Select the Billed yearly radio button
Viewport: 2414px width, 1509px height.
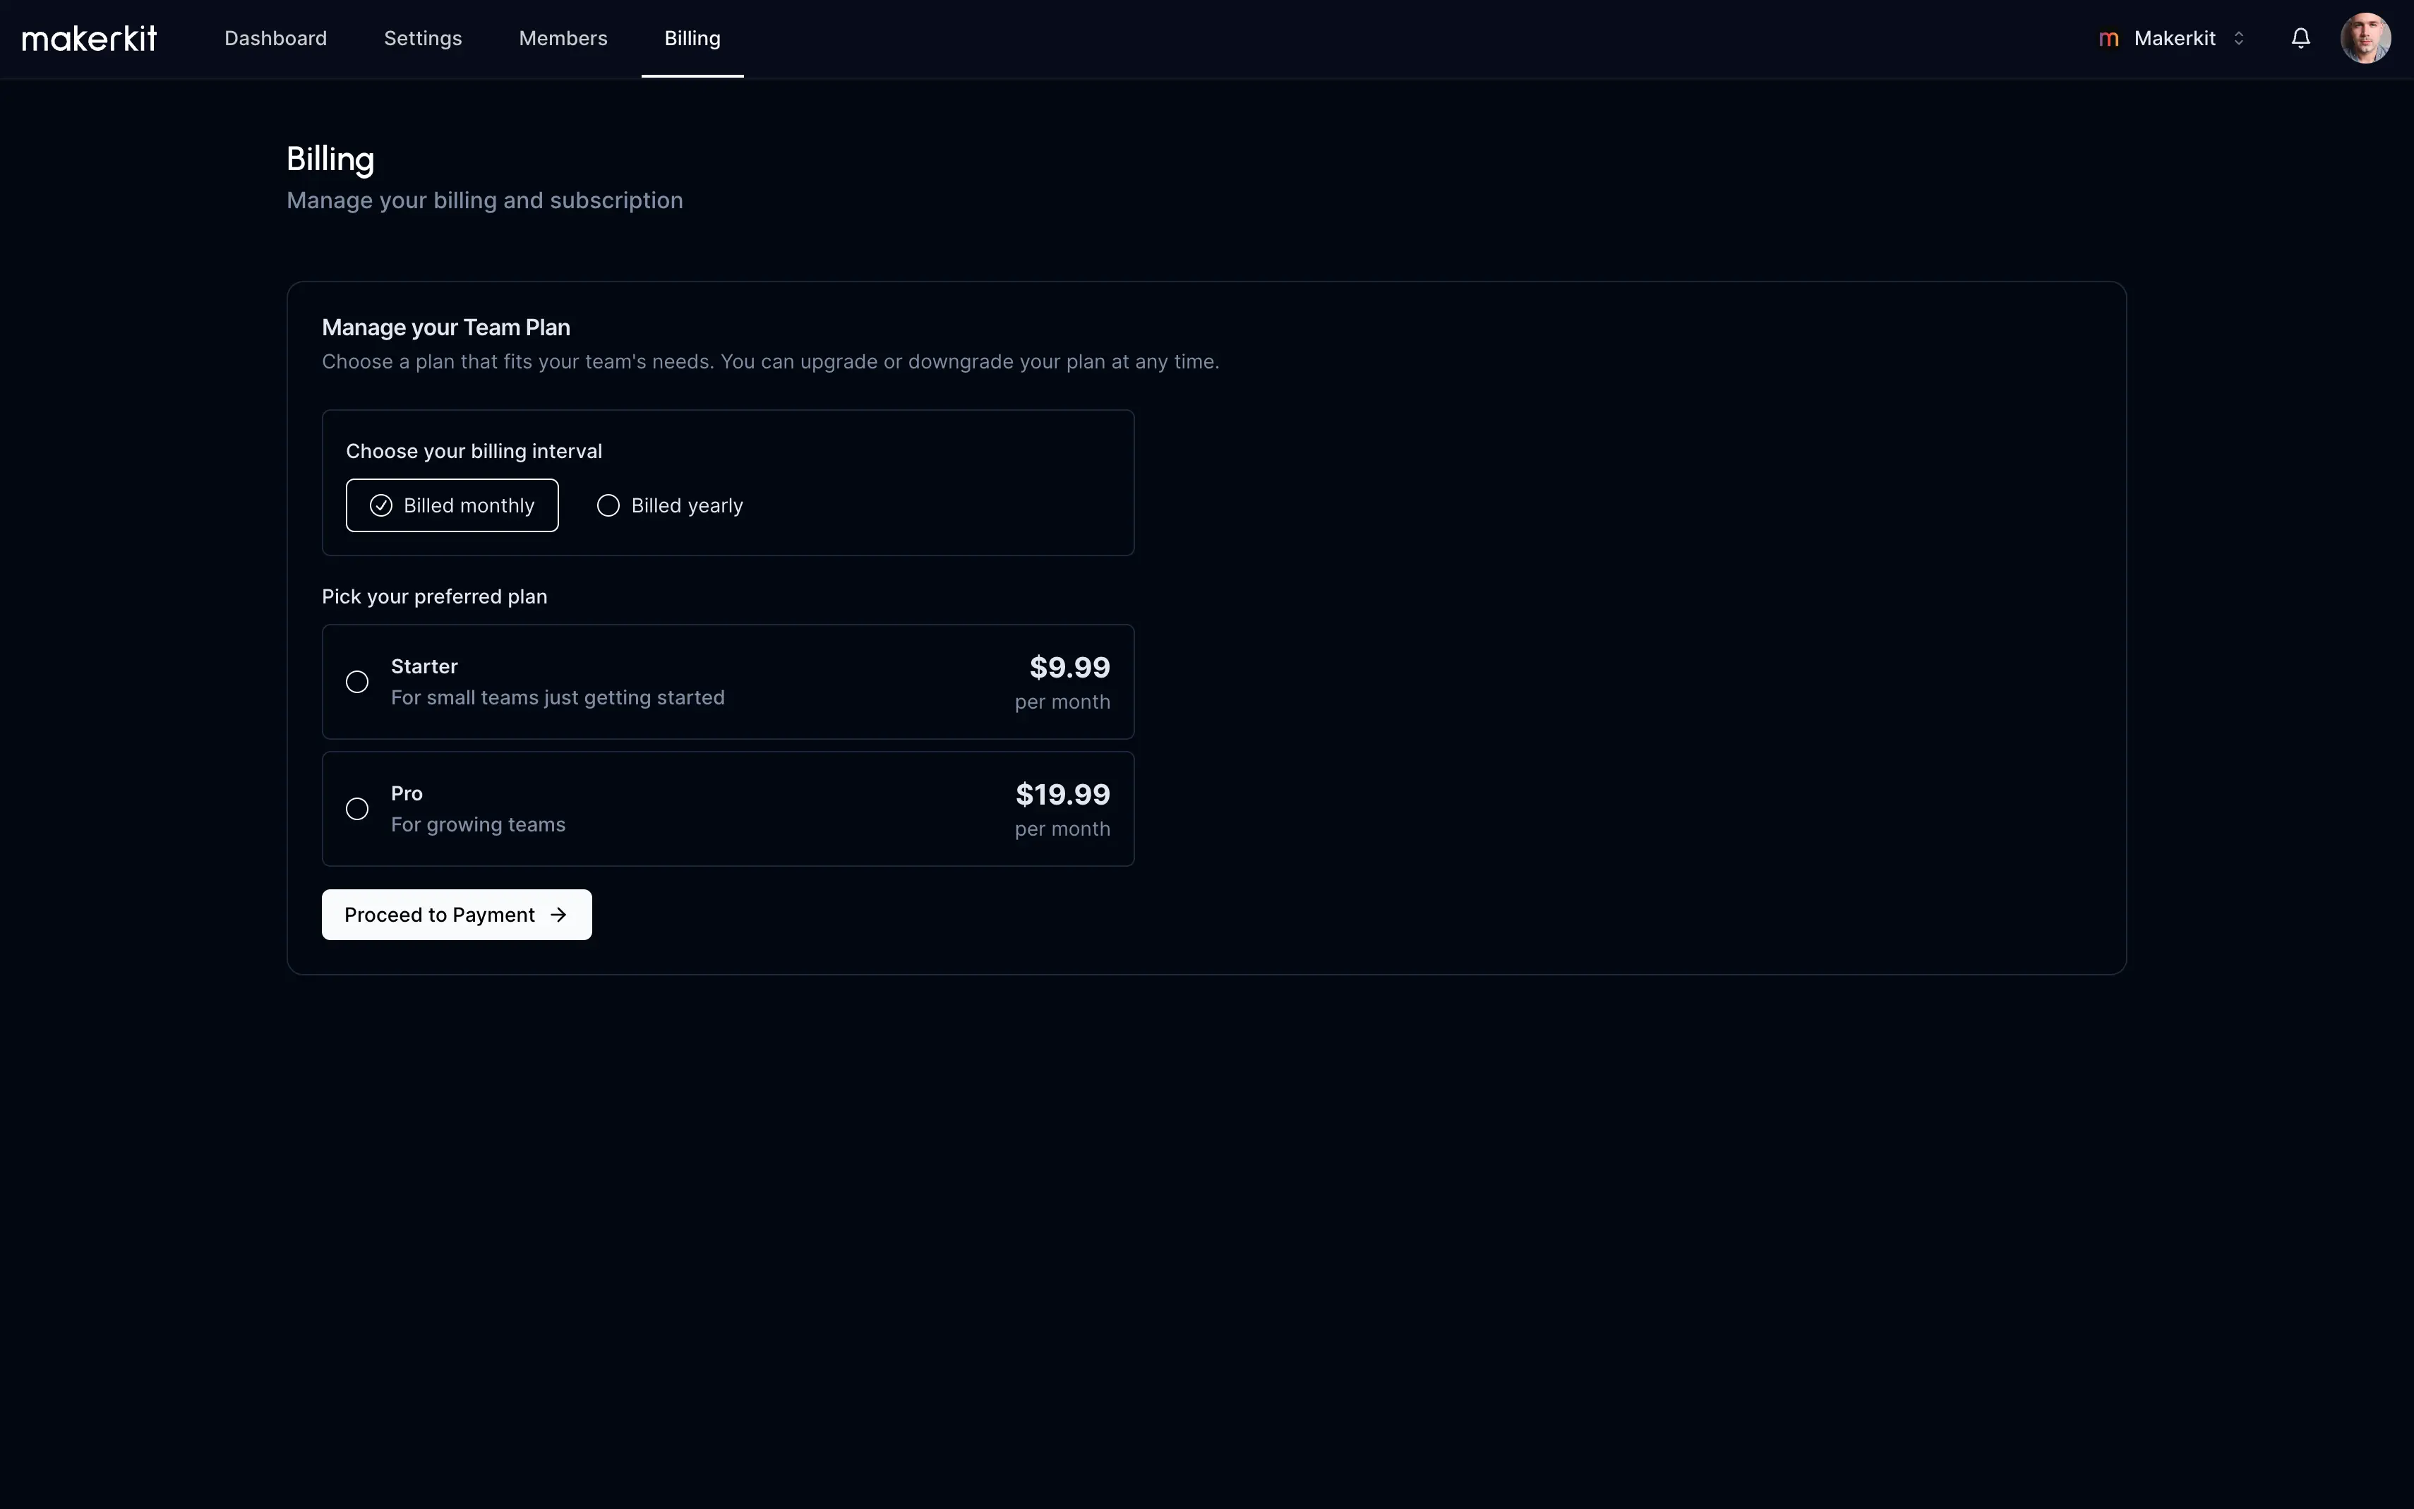coord(608,506)
